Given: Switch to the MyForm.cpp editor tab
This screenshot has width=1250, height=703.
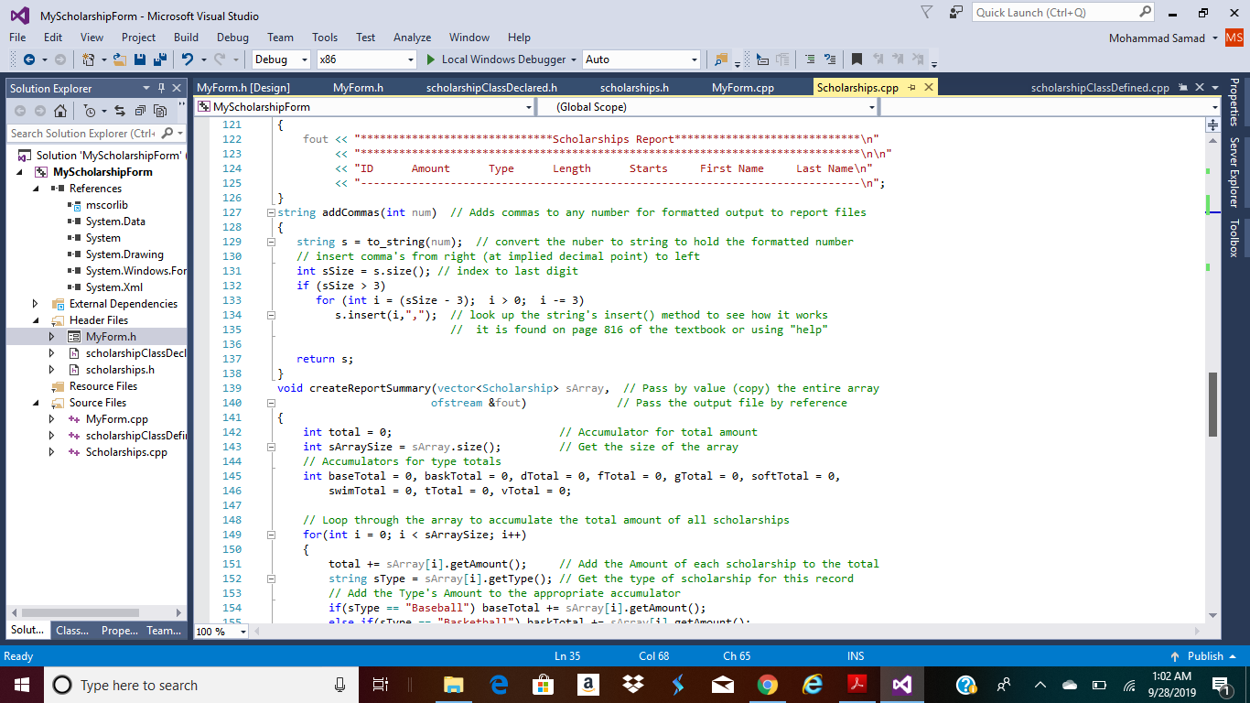Looking at the screenshot, I should [743, 88].
